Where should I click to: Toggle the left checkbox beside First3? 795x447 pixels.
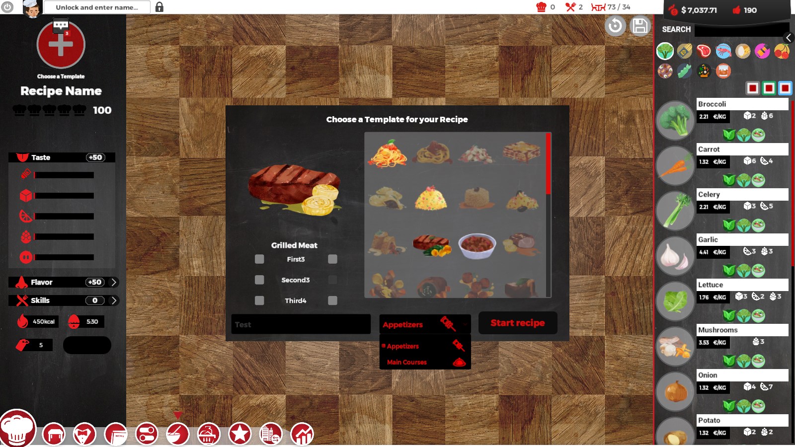pos(259,259)
